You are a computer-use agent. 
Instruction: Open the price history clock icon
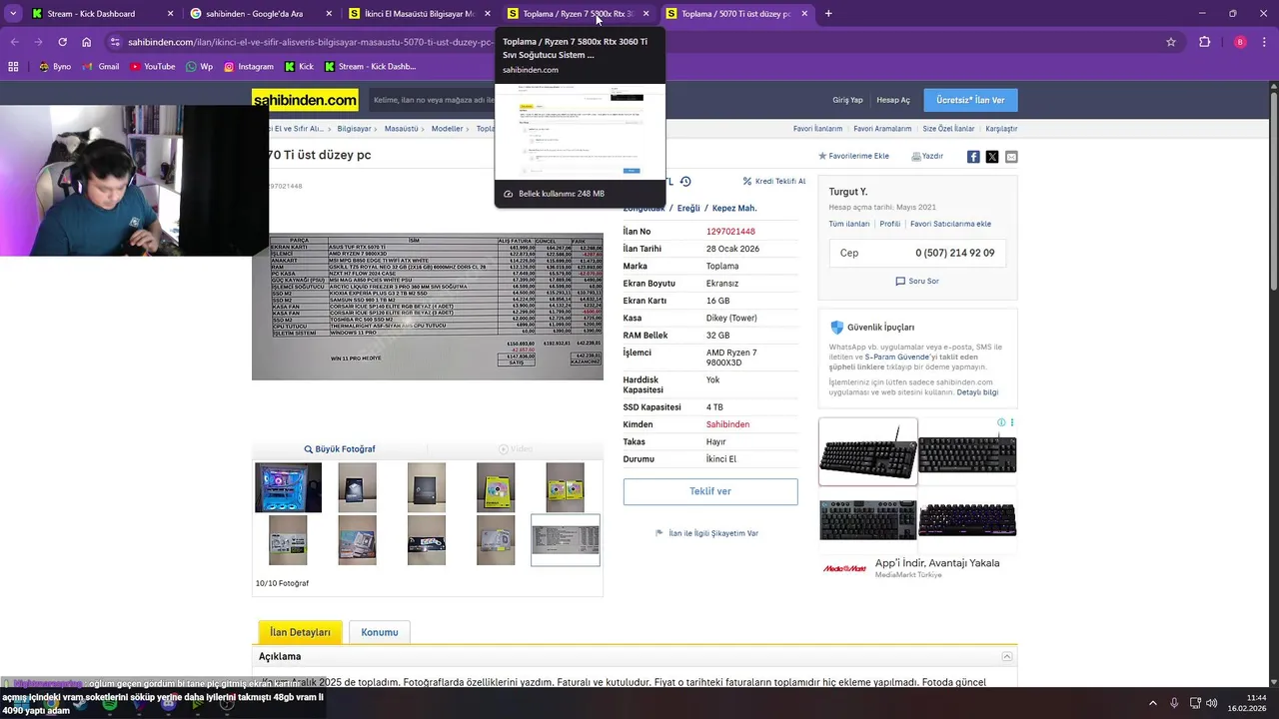[685, 182]
